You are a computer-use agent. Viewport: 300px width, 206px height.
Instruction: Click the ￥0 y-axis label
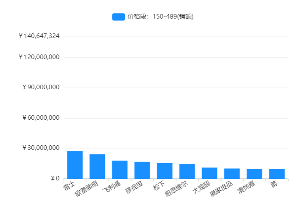click(55, 179)
